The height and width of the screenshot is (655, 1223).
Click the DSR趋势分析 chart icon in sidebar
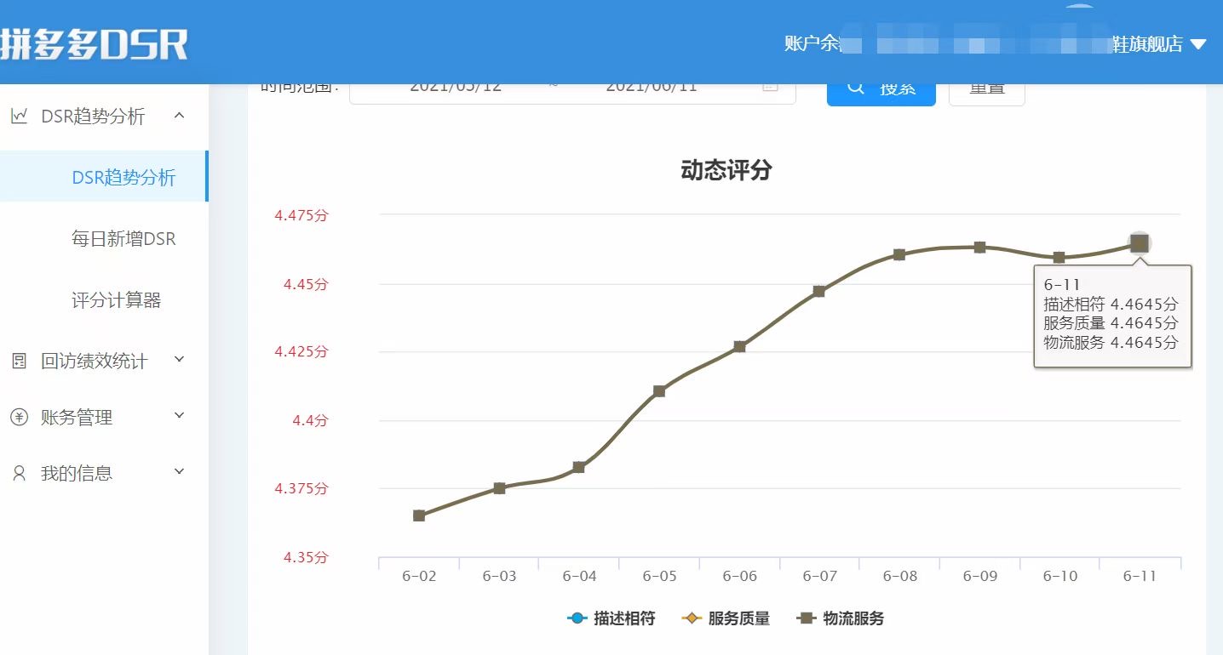coord(19,117)
